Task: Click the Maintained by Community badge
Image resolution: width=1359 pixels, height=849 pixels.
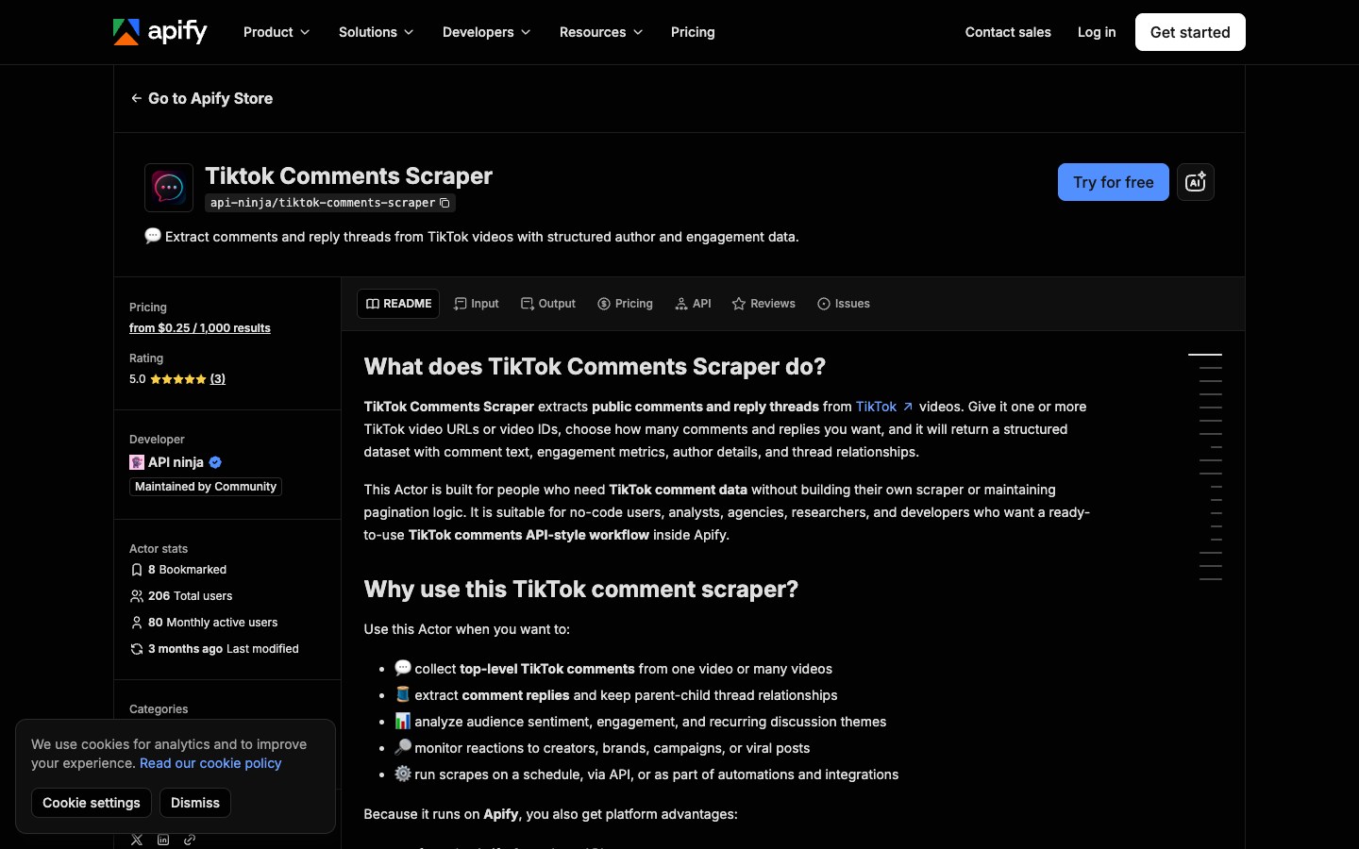Action: coord(206,487)
